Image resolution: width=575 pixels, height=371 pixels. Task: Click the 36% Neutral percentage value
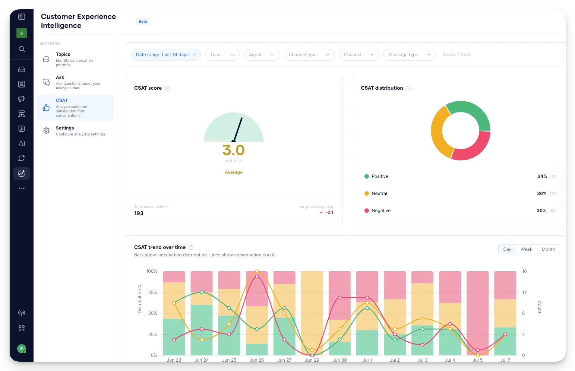[542, 194]
